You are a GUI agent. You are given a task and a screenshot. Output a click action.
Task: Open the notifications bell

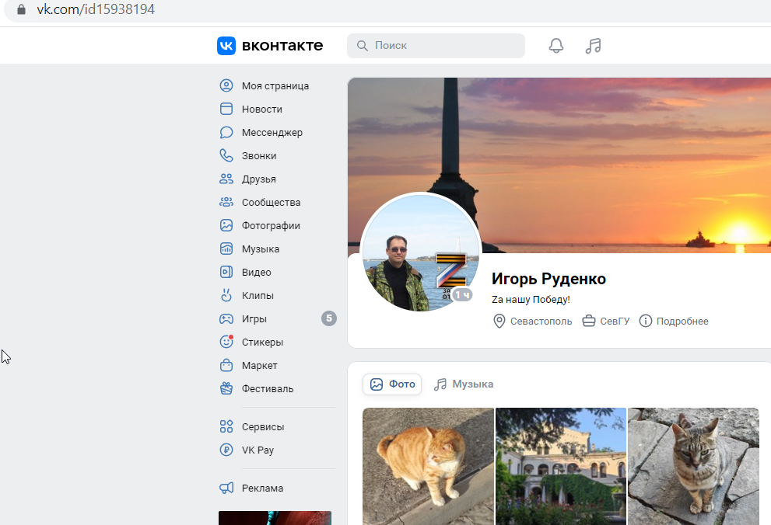555,46
